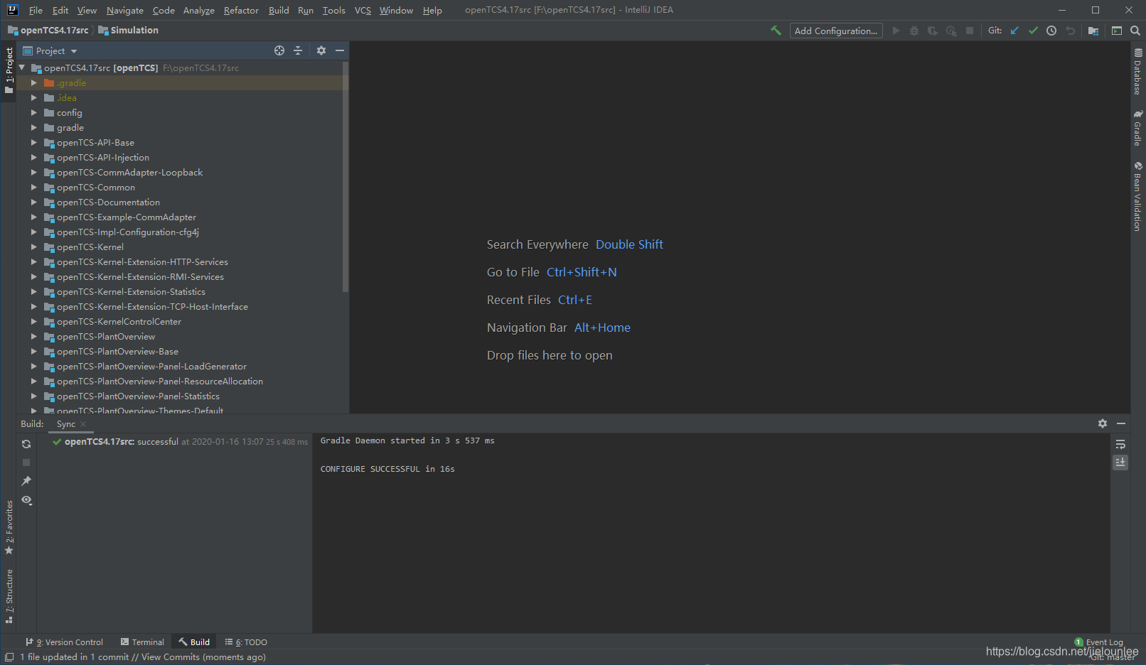Open the Event Log
The height and width of the screenshot is (665, 1146).
[1099, 642]
